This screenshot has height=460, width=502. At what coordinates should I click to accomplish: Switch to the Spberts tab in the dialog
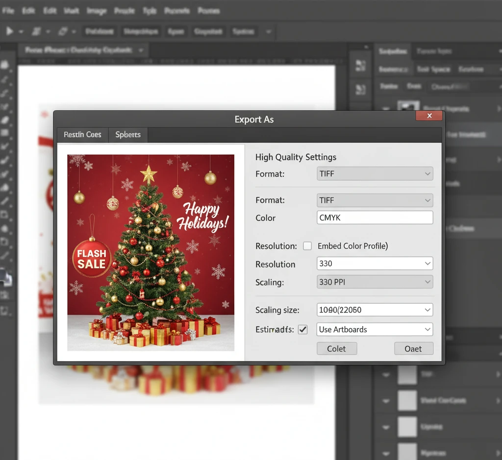tap(128, 135)
